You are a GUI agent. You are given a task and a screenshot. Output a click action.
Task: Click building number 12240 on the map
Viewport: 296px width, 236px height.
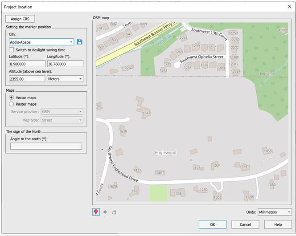128,68
